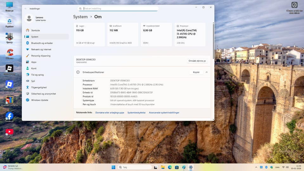The image size is (304, 171).
Task: Open the Apps settings category
Action: coord(47,62)
